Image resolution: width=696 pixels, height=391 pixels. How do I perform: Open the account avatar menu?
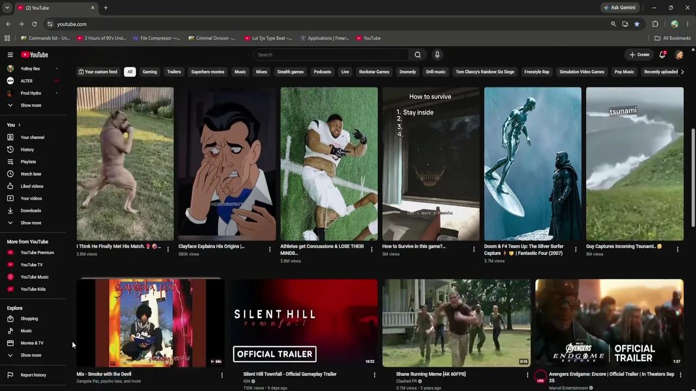[679, 55]
